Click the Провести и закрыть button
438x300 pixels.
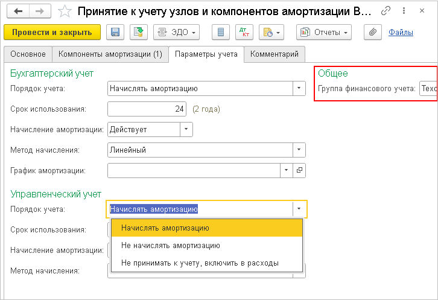click(x=52, y=33)
